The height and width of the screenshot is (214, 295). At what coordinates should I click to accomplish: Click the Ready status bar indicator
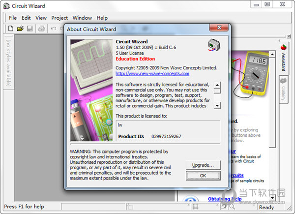pyautogui.click(x=266, y=207)
